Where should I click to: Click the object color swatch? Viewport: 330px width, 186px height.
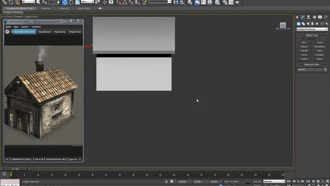[x=325, y=69]
